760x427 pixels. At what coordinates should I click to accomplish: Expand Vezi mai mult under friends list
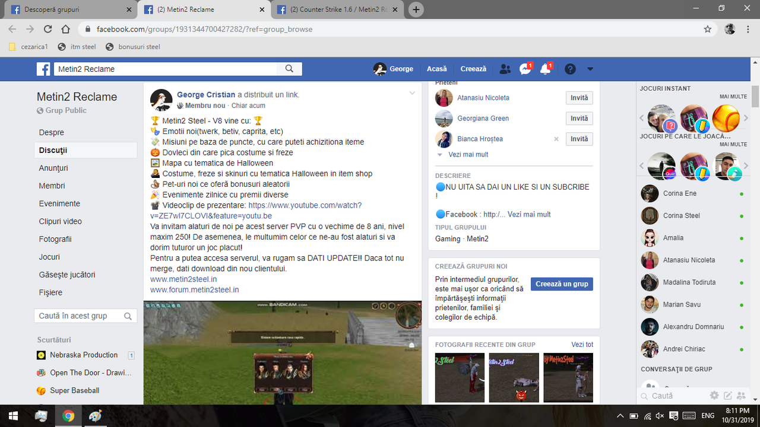pyautogui.click(x=468, y=154)
